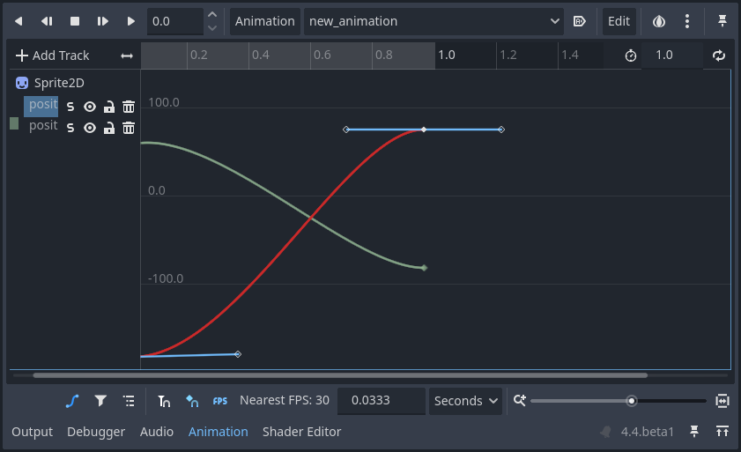Viewport: 741px width, 452px height.
Task: Play animation from the start
Action: point(102,21)
